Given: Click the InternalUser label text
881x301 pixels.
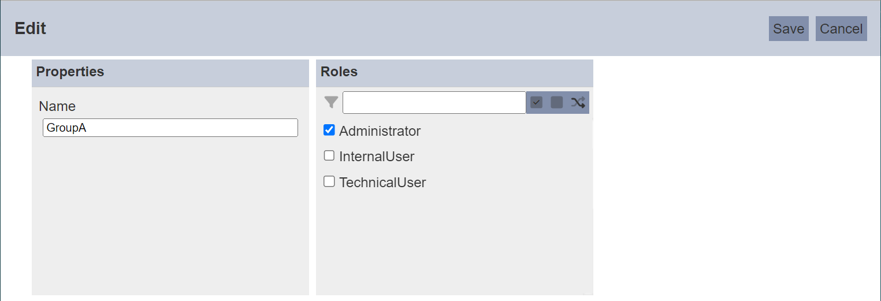Looking at the screenshot, I should pyautogui.click(x=377, y=157).
